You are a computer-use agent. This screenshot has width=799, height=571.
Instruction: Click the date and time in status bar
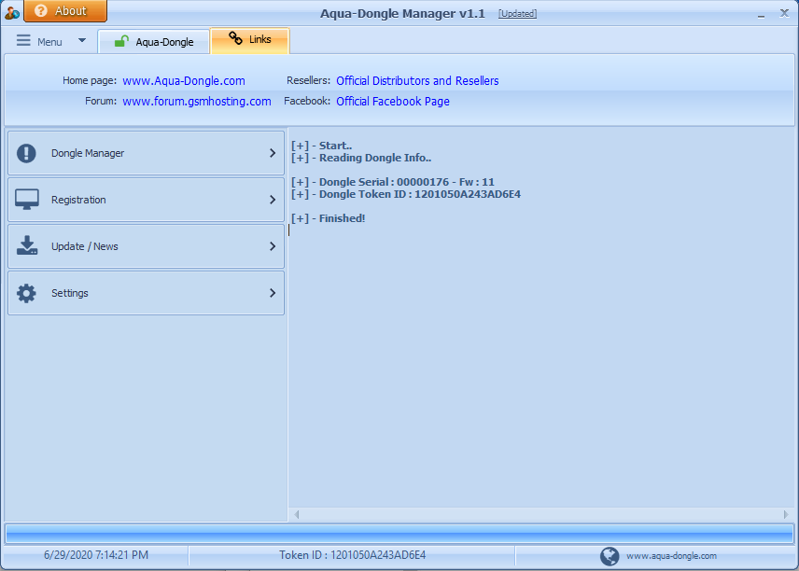pyautogui.click(x=96, y=555)
